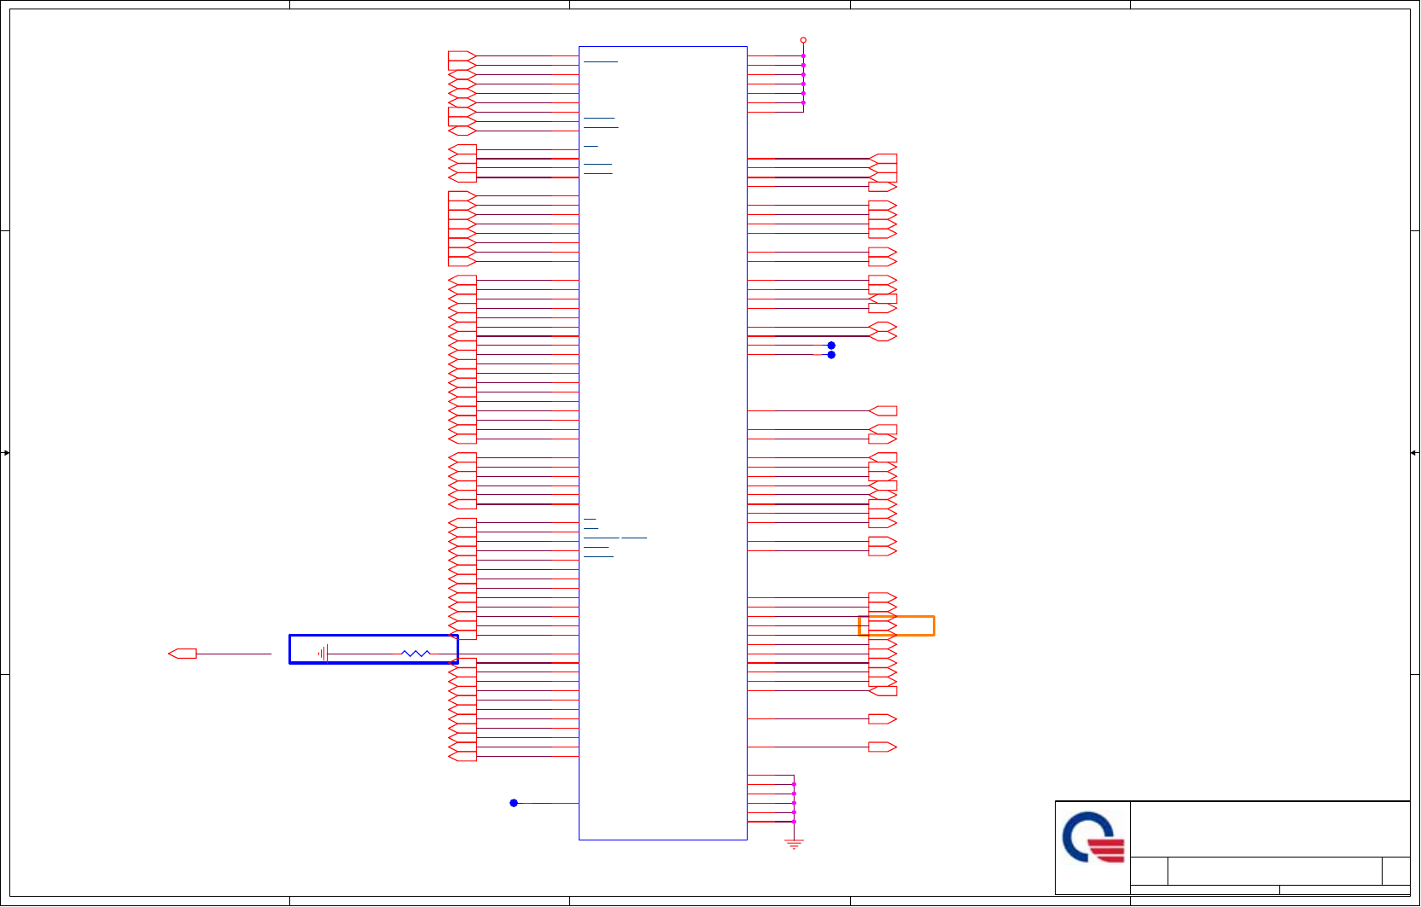
Task: Select the isolated off-page connector at far left
Action: pyautogui.click(x=183, y=654)
